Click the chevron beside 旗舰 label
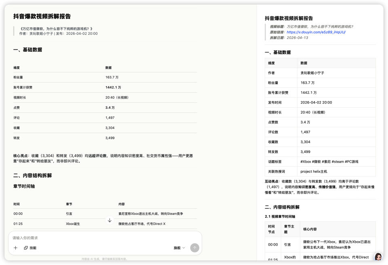Viewport: 388px width, 265px height. tap(185, 248)
